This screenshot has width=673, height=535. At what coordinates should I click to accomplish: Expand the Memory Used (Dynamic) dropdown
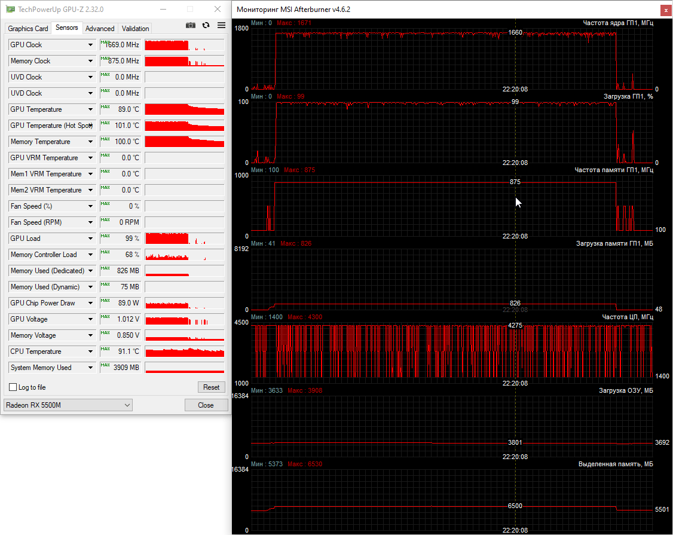90,287
